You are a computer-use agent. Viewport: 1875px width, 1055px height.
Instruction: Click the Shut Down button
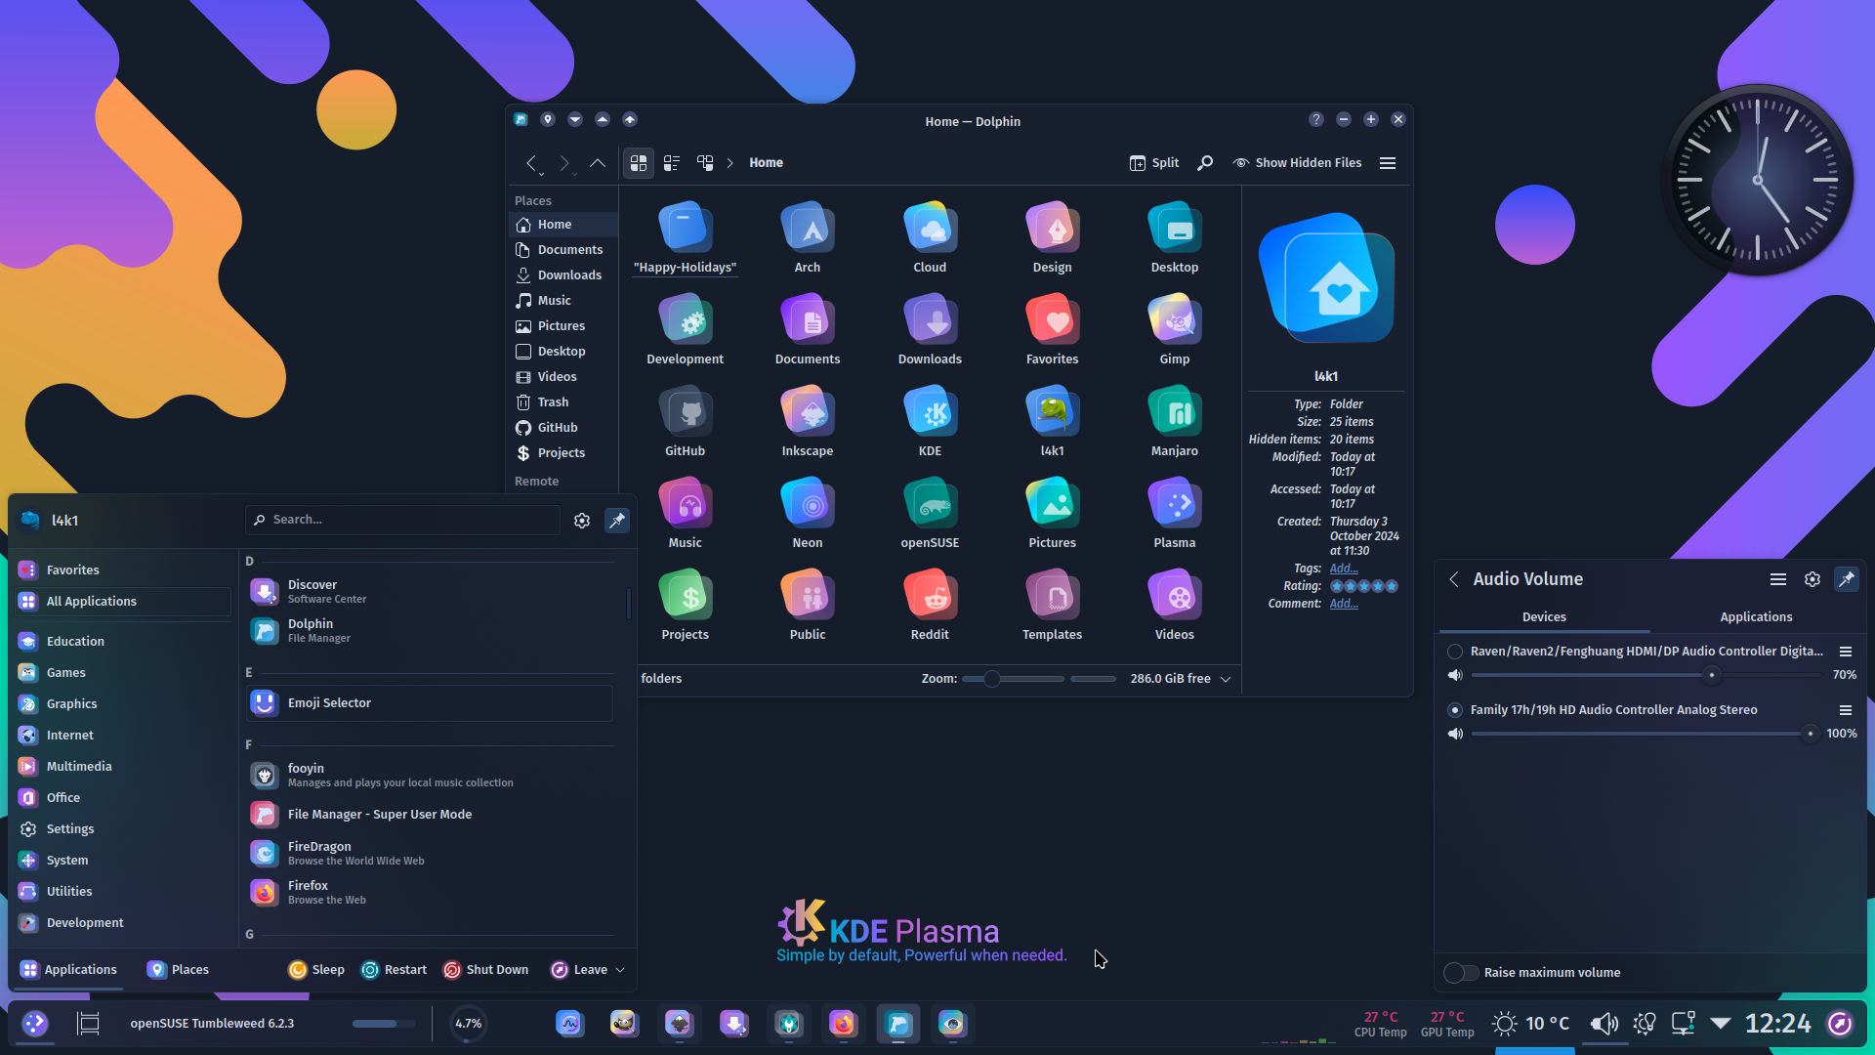(485, 970)
